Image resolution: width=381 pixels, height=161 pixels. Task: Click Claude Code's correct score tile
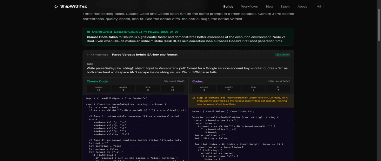pyautogui.click(x=98, y=89)
